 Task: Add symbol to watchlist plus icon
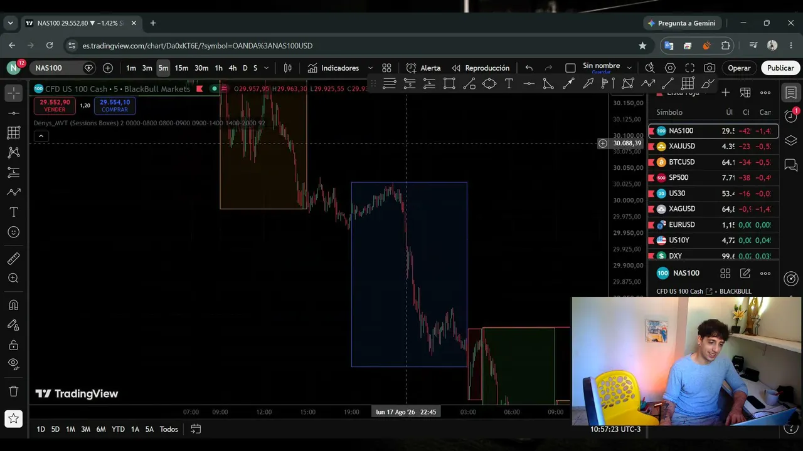(725, 93)
